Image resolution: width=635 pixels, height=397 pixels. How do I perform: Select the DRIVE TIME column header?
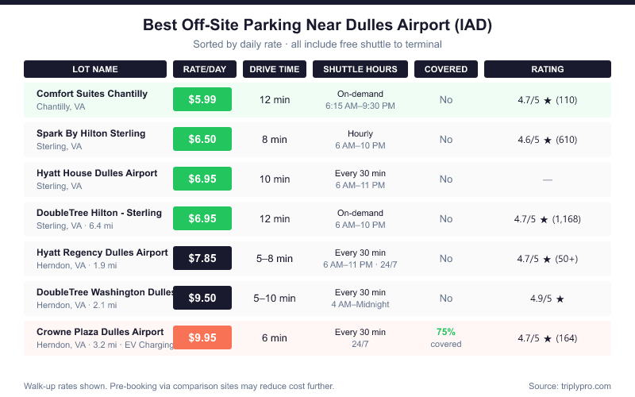click(x=275, y=69)
